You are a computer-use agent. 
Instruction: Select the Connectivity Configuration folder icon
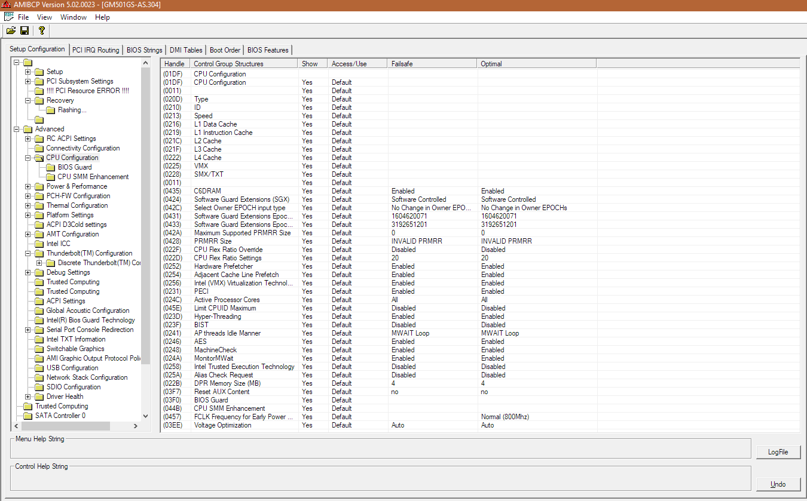(39, 148)
